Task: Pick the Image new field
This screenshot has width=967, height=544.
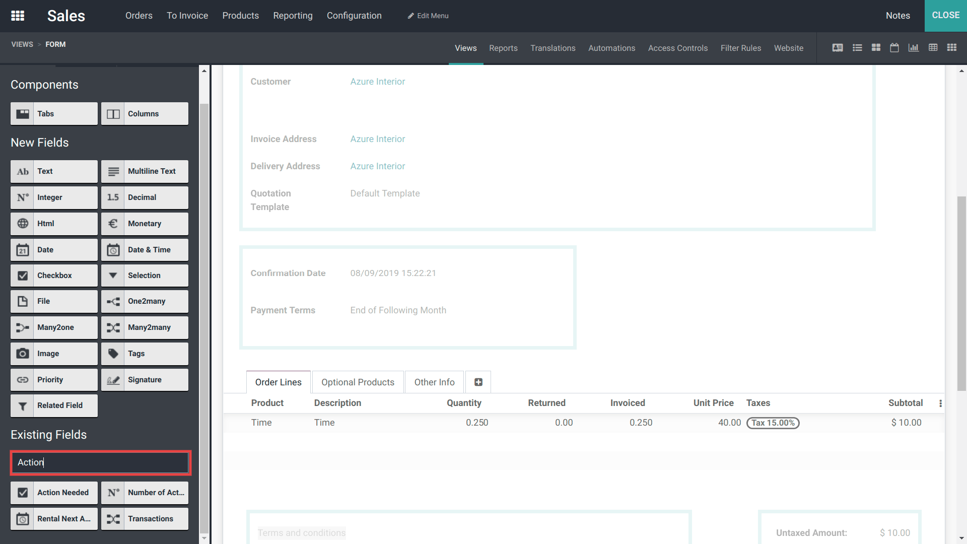Action: point(54,354)
